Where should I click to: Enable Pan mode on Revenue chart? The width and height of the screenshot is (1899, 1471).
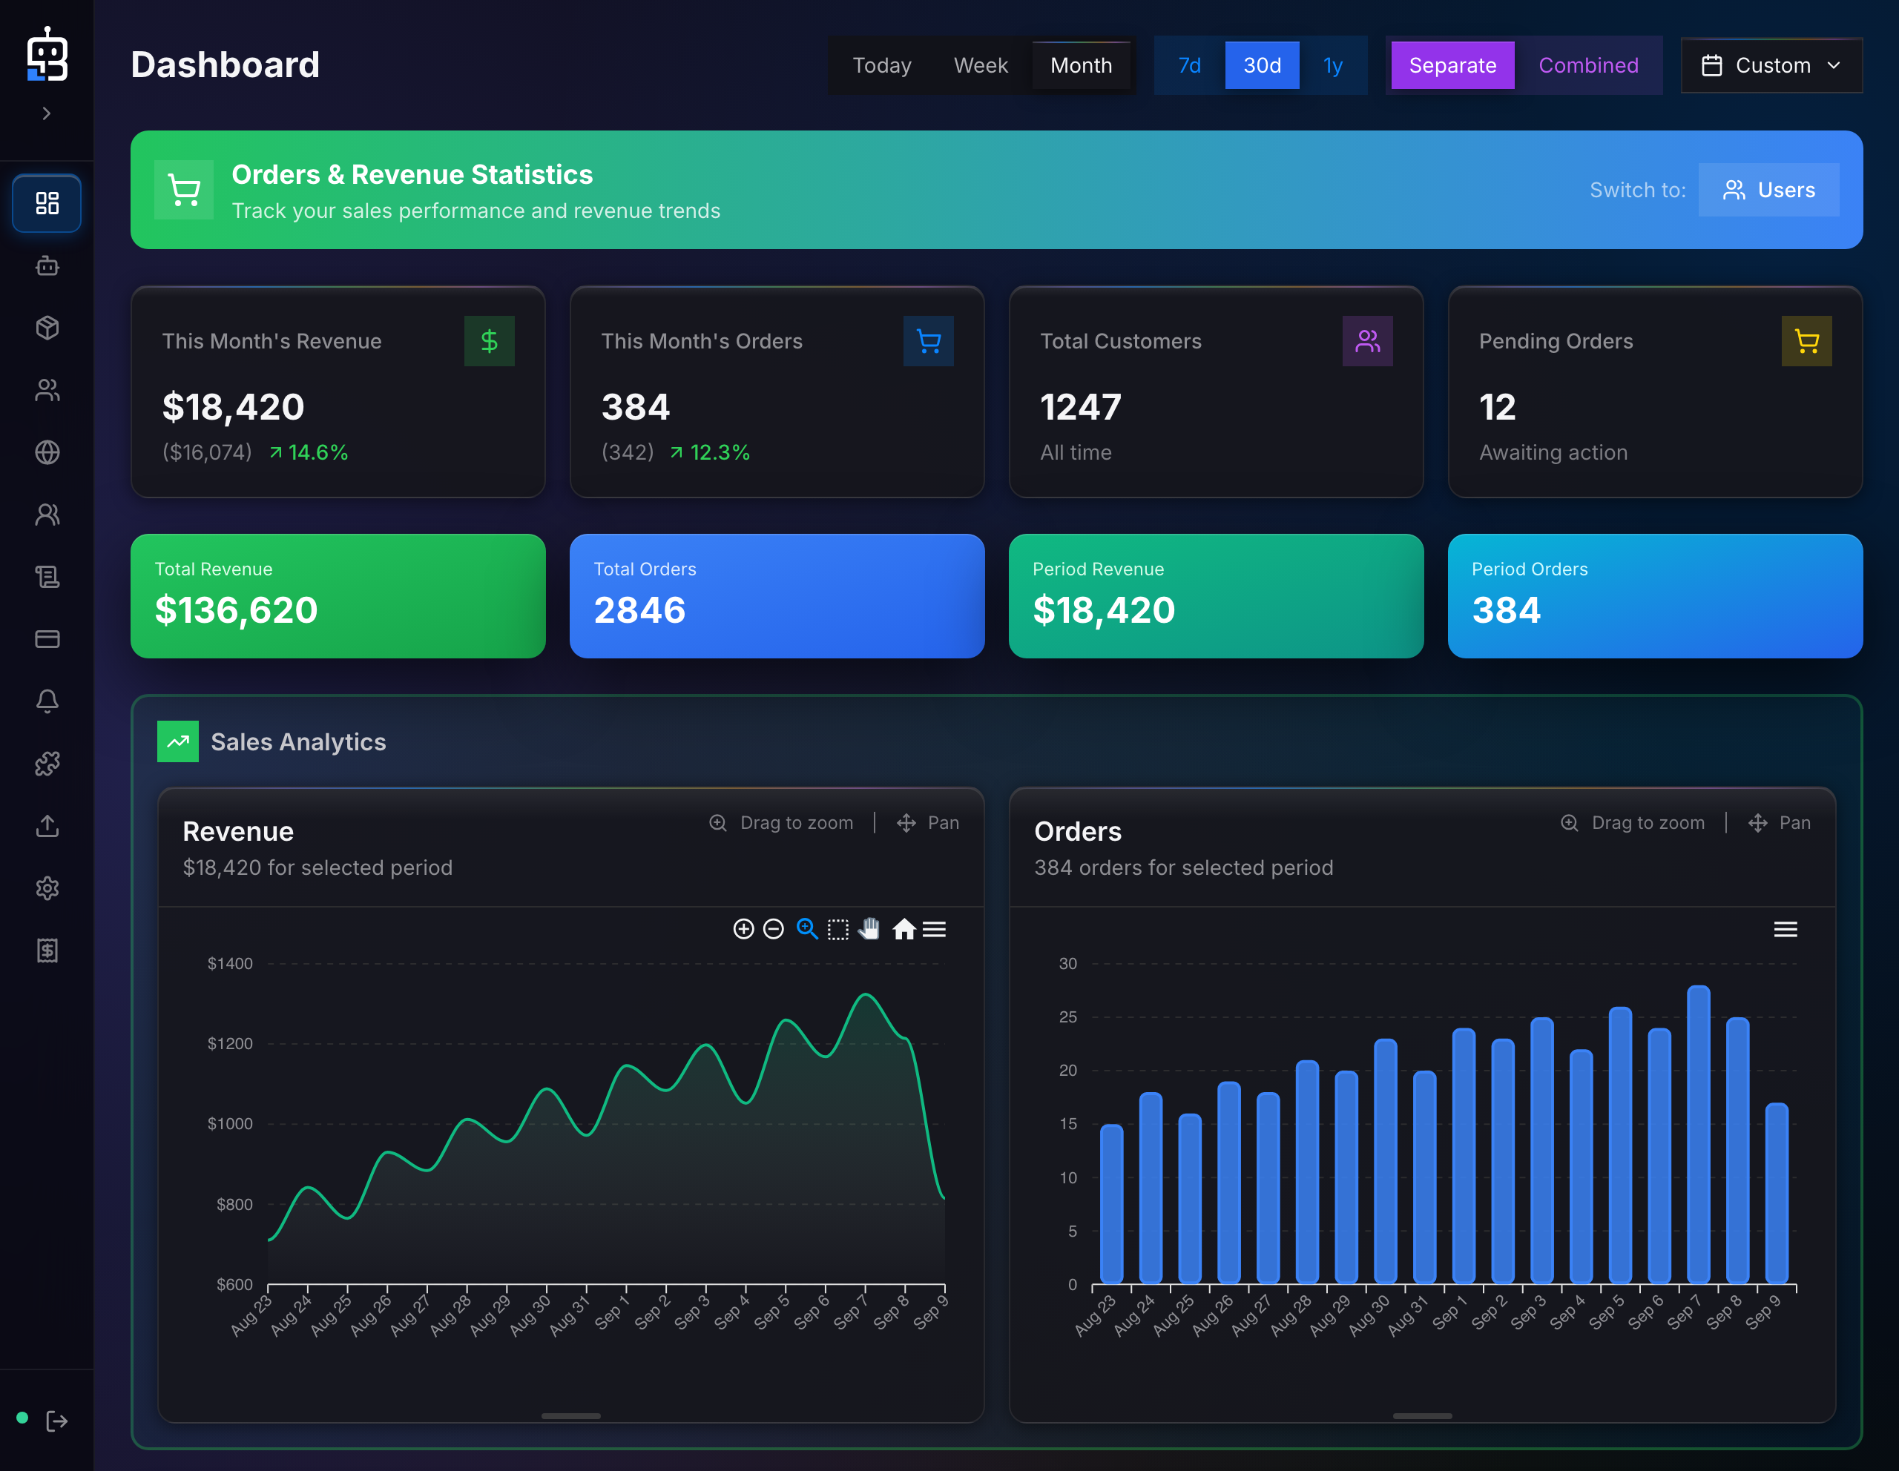[x=928, y=823]
